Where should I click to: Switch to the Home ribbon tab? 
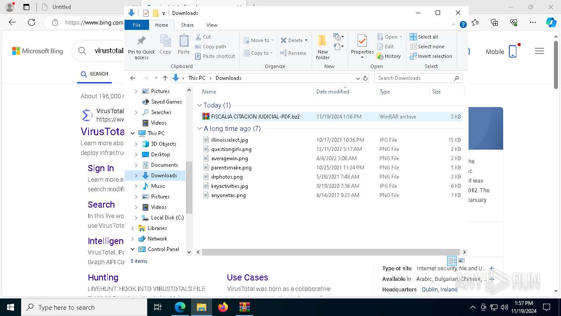pos(162,25)
